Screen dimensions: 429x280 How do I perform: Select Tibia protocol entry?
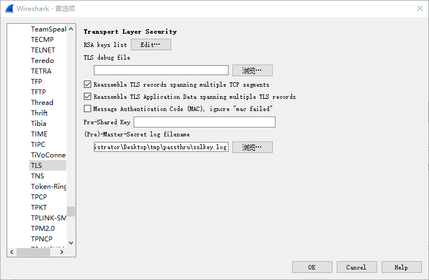pos(38,124)
